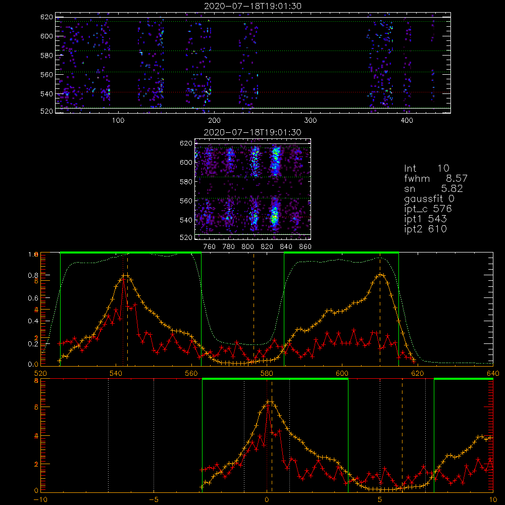The height and width of the screenshot is (505, 505).
Task: Click the '300' x-axis label of top plot
Action: (311, 121)
